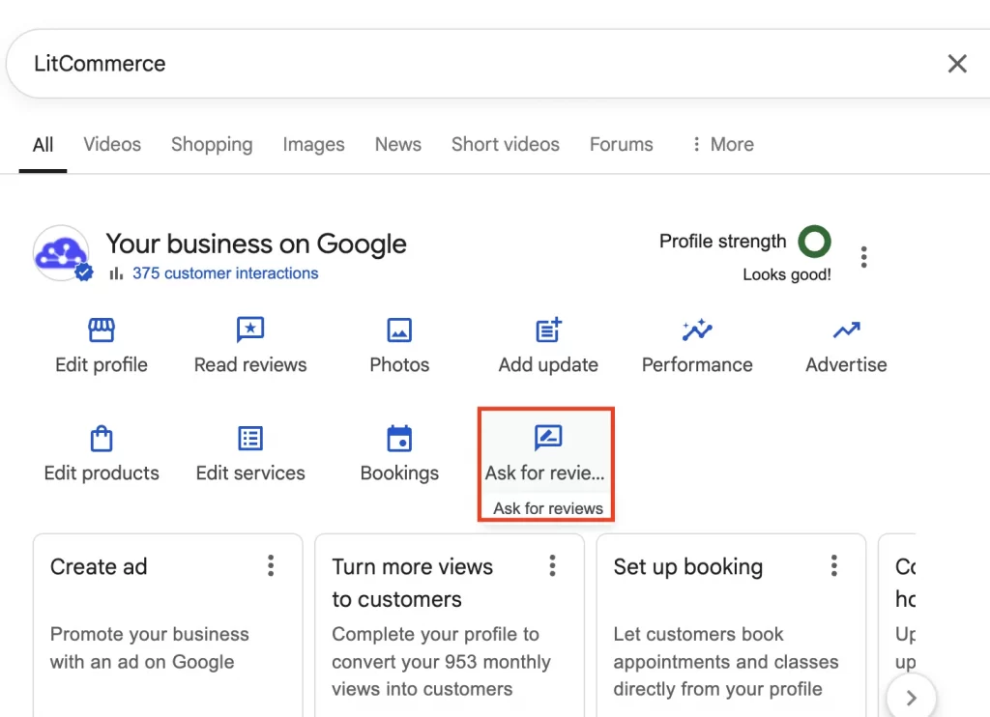The width and height of the screenshot is (990, 717).
Task: Click the Advertise label
Action: 846,365
